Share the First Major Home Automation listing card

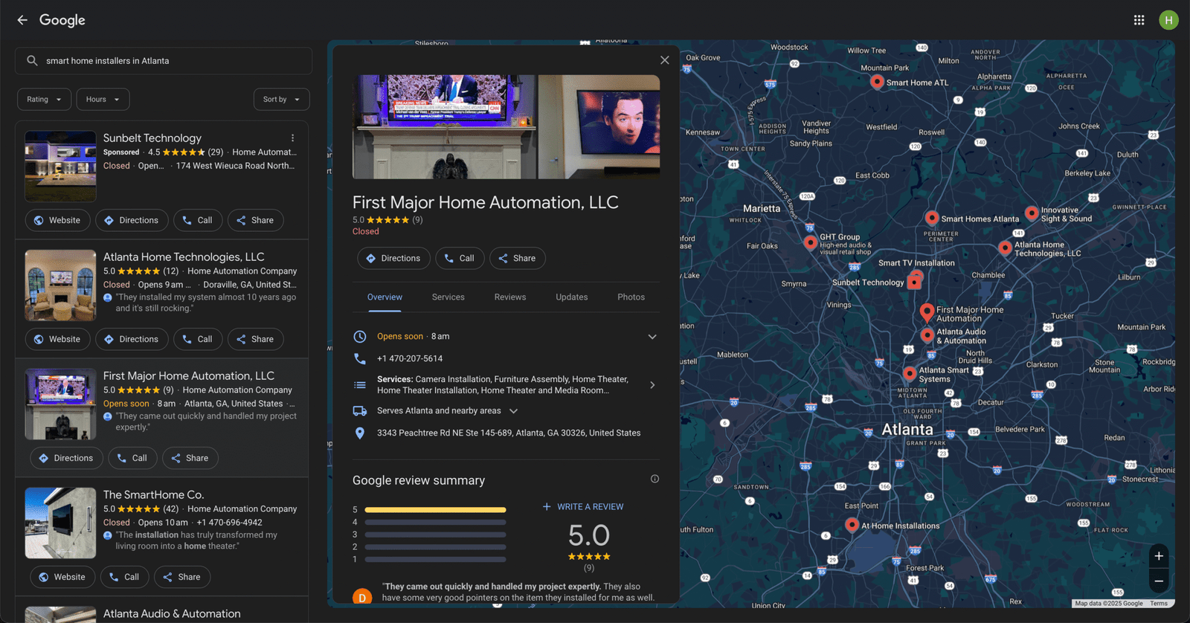(x=190, y=458)
